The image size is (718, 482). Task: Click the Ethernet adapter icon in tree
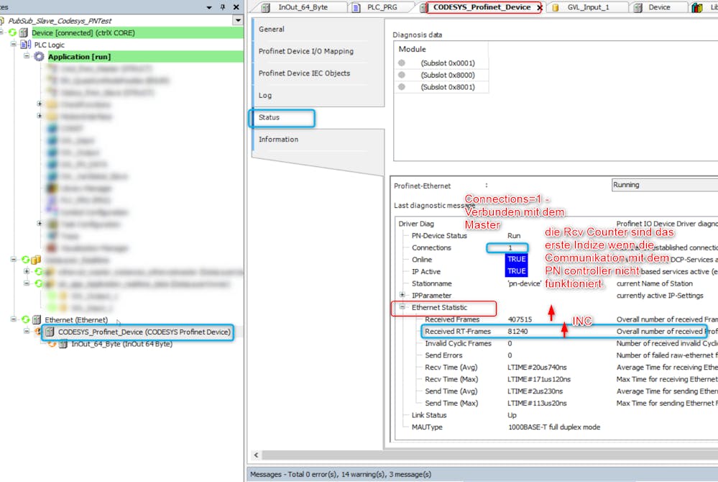(x=37, y=319)
